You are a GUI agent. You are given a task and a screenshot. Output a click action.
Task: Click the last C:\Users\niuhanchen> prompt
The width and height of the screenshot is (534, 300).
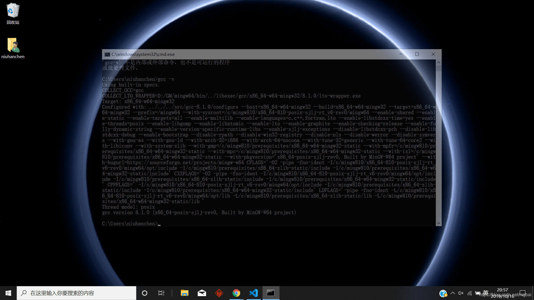coord(130,224)
